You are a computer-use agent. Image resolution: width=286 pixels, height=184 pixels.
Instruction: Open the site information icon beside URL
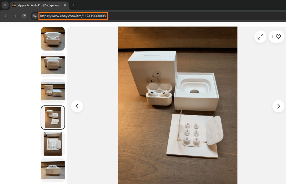coord(35,16)
